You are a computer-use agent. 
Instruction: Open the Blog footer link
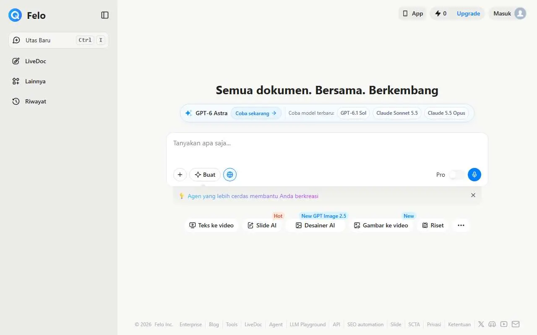click(214, 325)
